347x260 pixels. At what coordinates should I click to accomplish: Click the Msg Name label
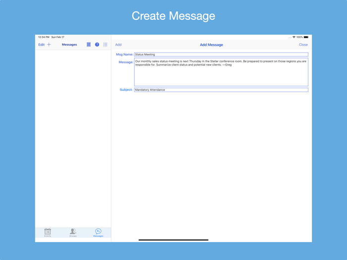click(124, 54)
